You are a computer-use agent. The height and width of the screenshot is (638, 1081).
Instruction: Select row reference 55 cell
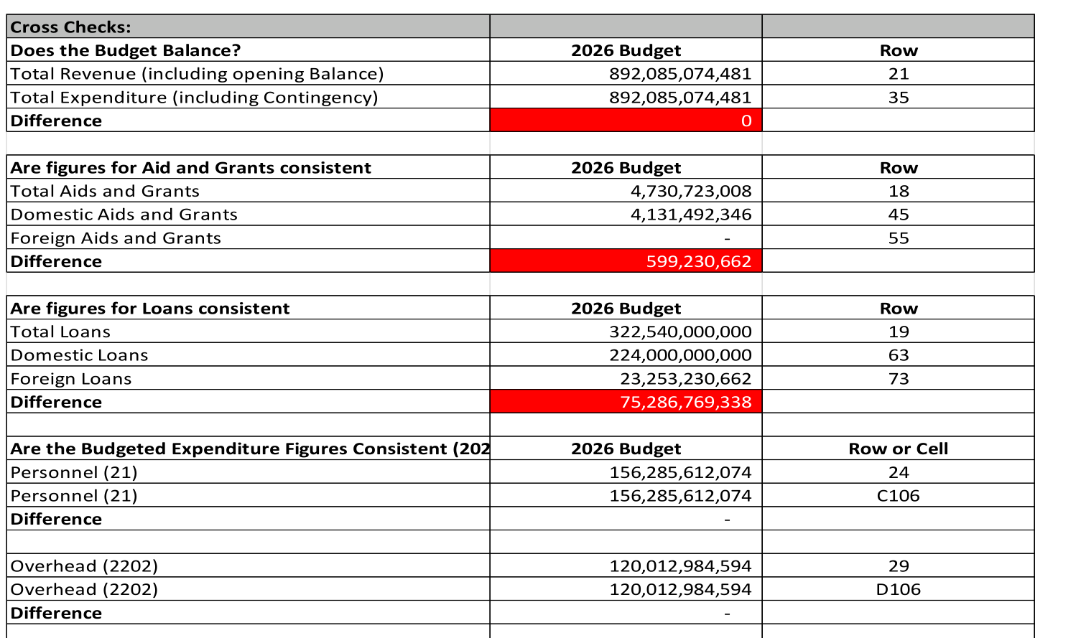(899, 238)
